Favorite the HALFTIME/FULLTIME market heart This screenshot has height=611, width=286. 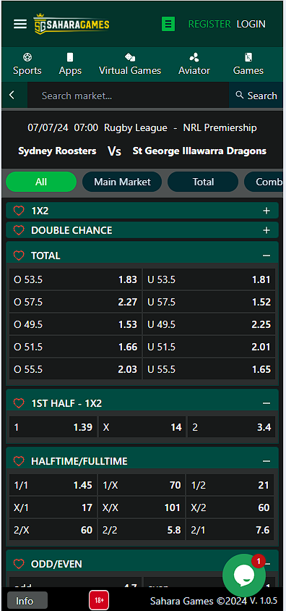[19, 461]
